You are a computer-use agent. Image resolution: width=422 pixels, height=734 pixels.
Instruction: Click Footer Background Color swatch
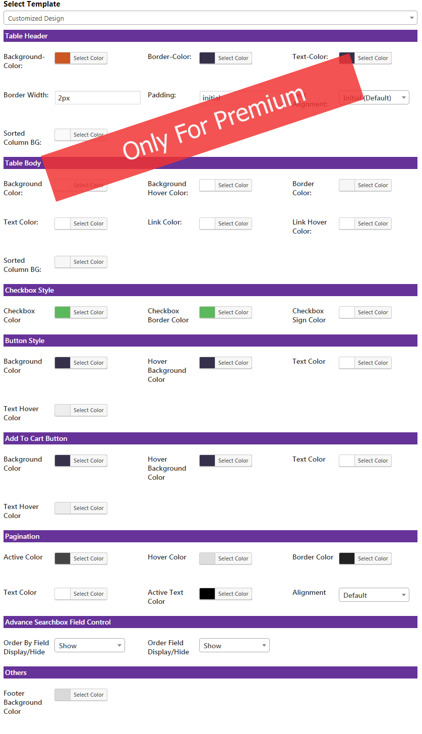63,695
